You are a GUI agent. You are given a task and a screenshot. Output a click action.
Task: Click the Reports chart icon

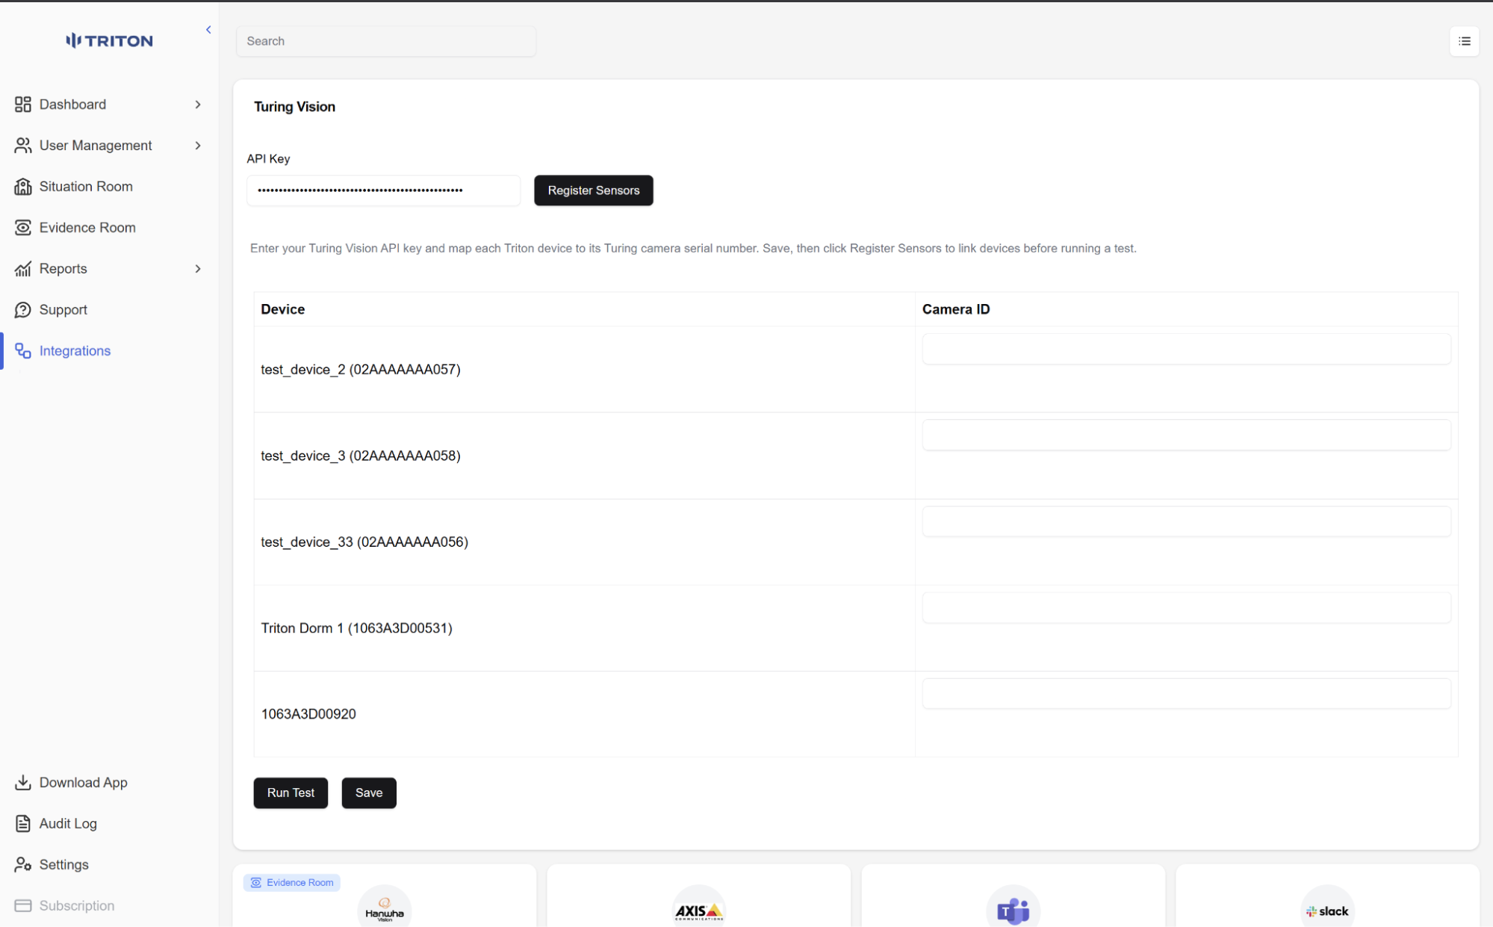coord(23,269)
